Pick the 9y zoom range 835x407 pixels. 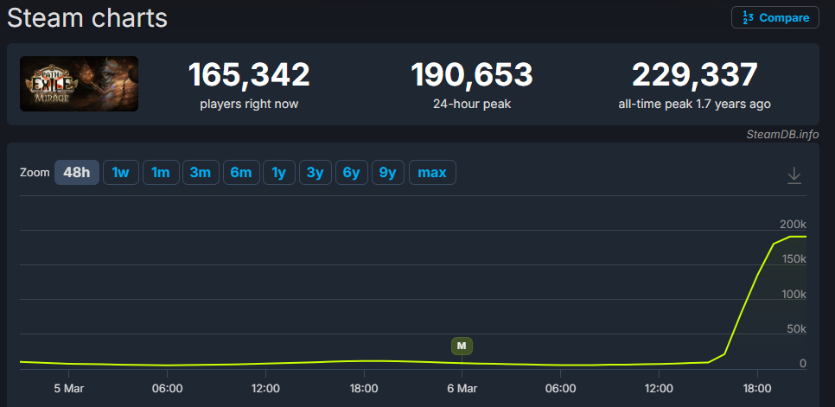click(x=387, y=172)
